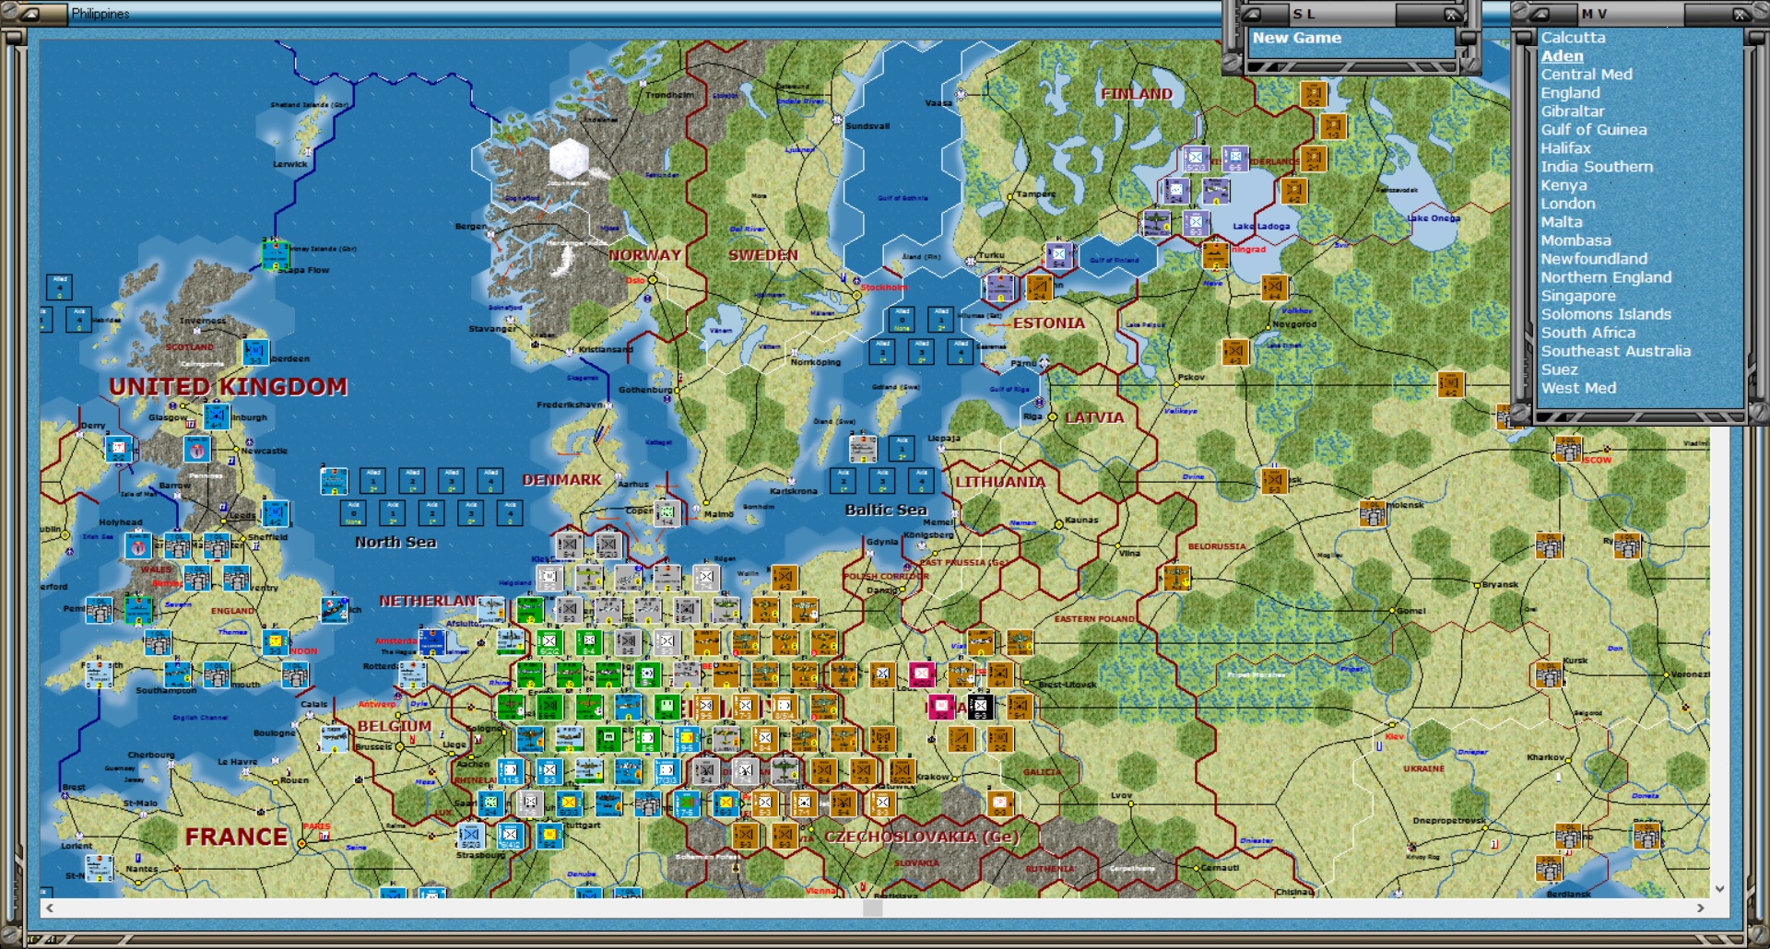1770x949 pixels.
Task: Pick Kenya from the M V list
Action: [1563, 185]
